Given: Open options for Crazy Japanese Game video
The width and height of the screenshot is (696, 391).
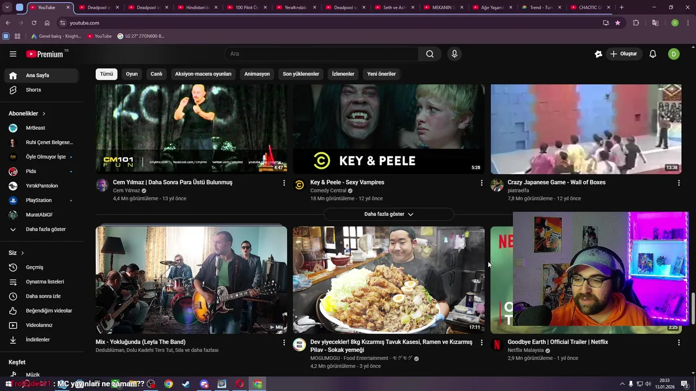Looking at the screenshot, I should (x=679, y=183).
